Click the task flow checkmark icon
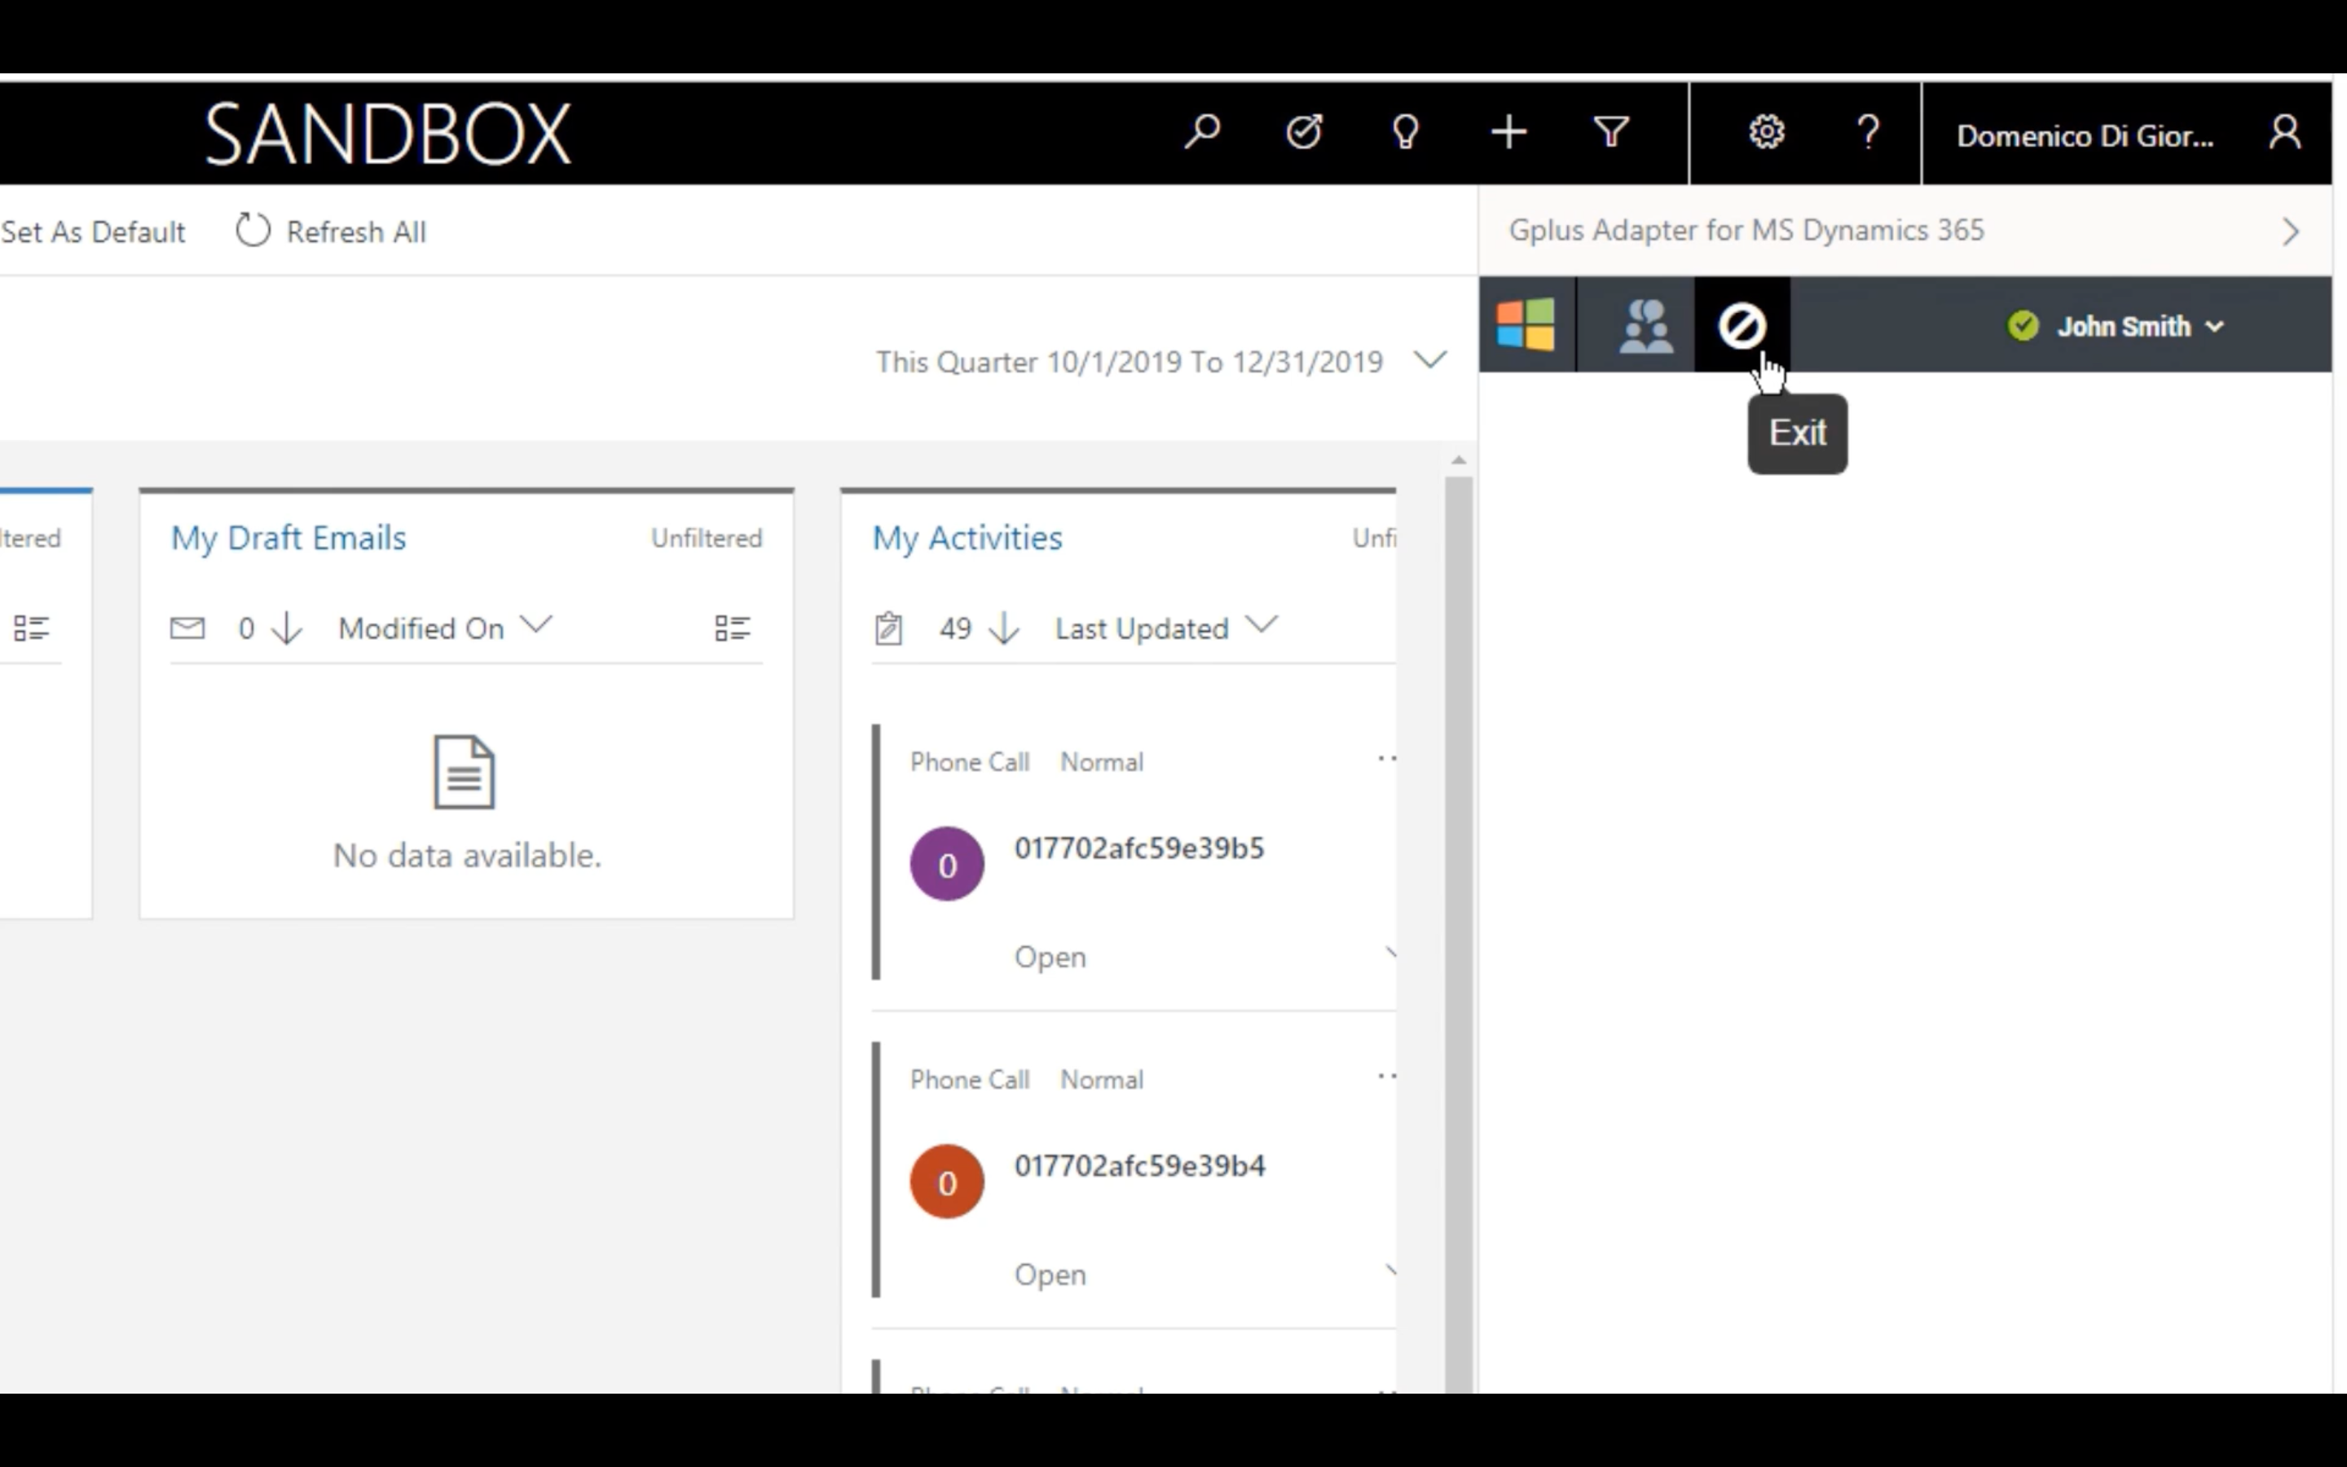 click(x=1303, y=132)
